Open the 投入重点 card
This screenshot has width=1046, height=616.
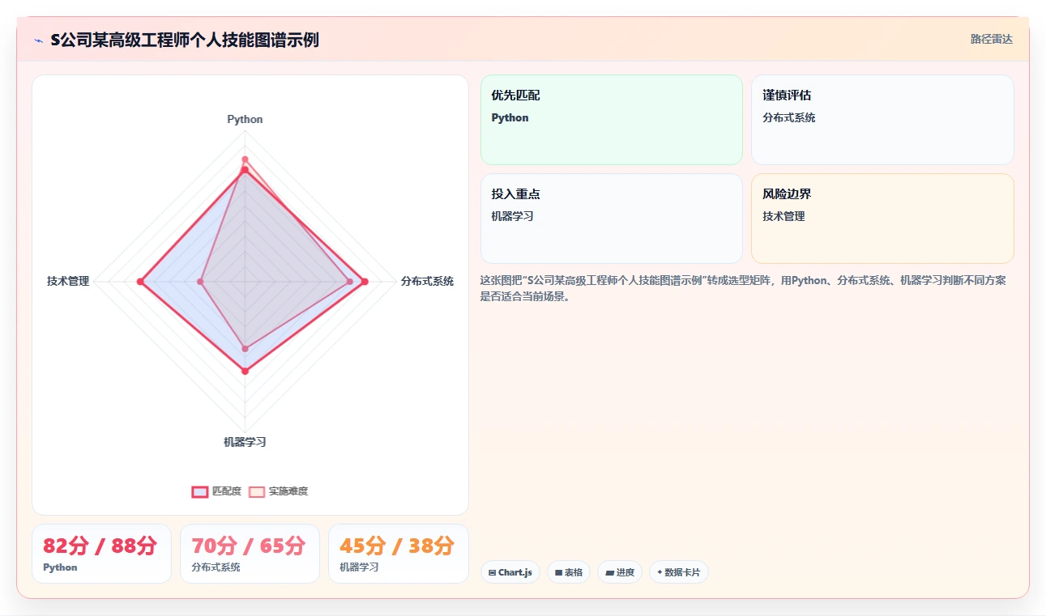(612, 219)
